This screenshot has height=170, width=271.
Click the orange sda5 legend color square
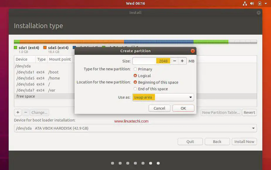click(45, 47)
